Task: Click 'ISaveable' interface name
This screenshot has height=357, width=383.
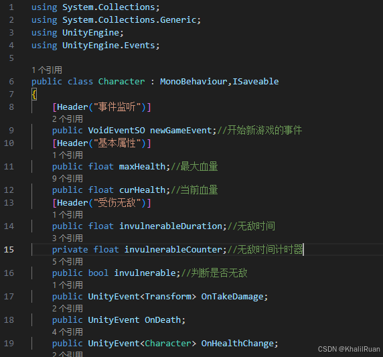Action: tap(256, 81)
